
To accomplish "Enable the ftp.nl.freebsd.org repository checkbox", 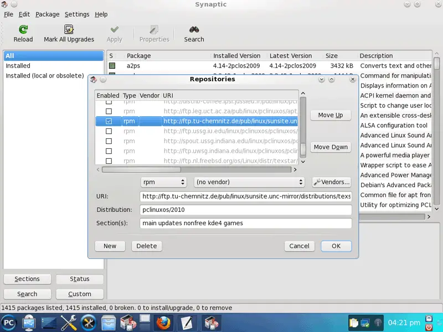I will (109, 161).
